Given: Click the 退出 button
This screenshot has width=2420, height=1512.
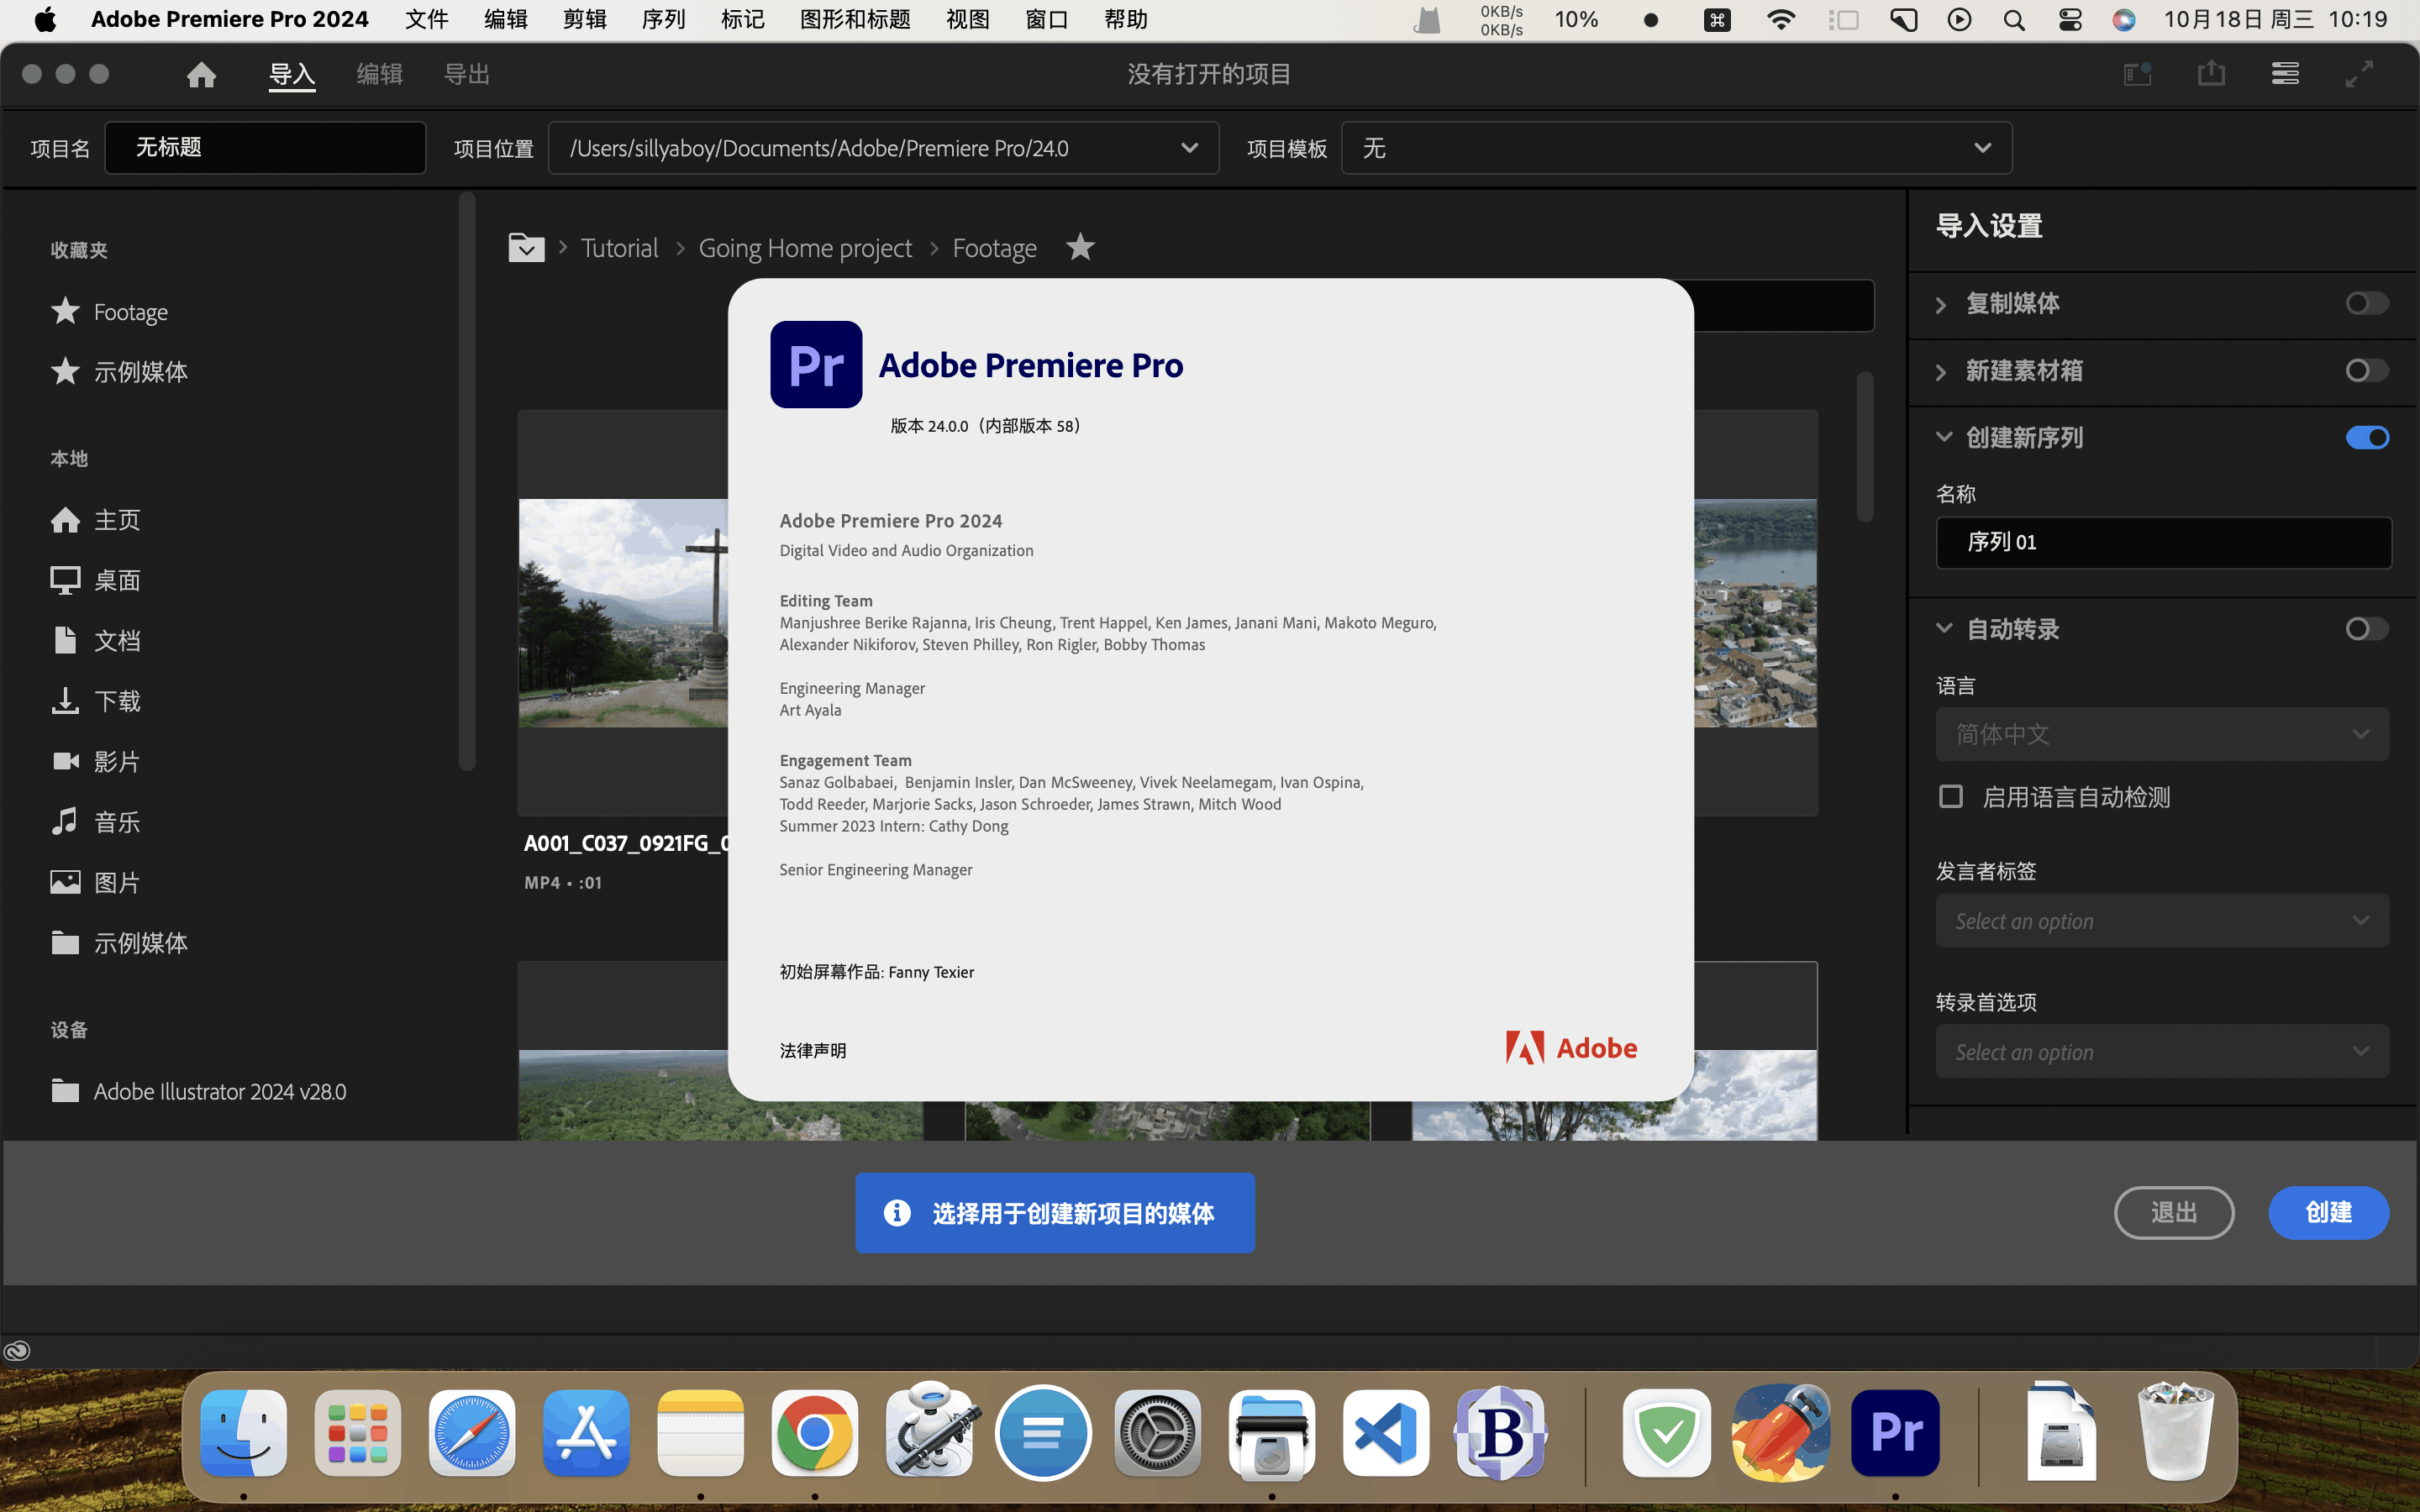Looking at the screenshot, I should tap(2174, 1212).
